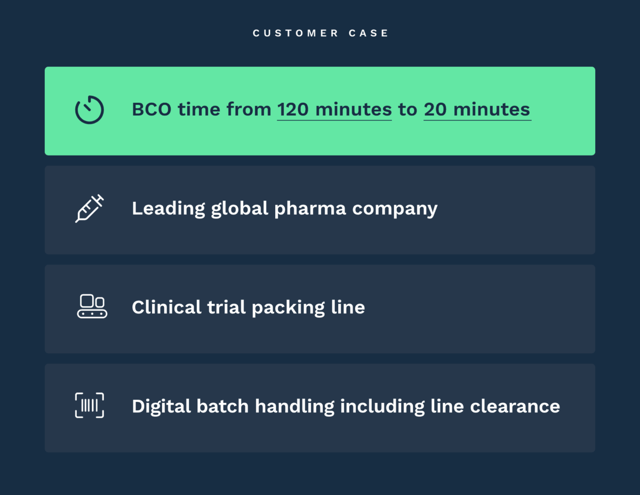
Task: Click the syringe icon
Action: 89,208
